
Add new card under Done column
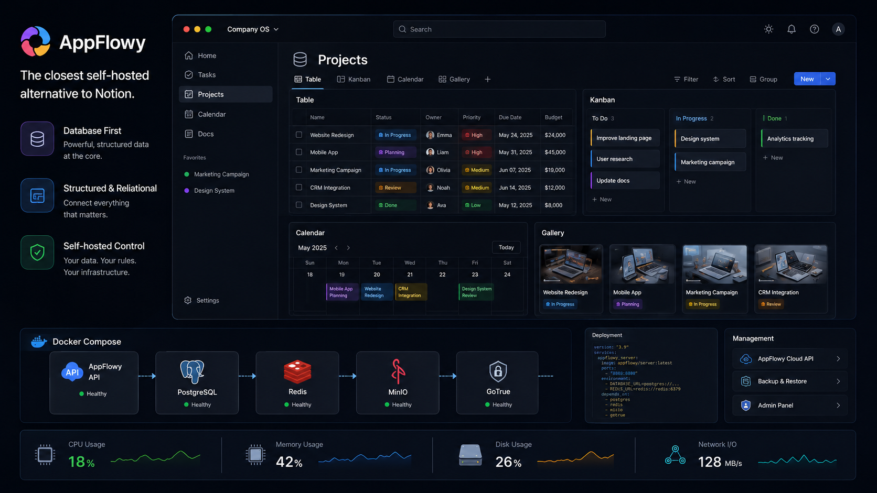(x=773, y=158)
